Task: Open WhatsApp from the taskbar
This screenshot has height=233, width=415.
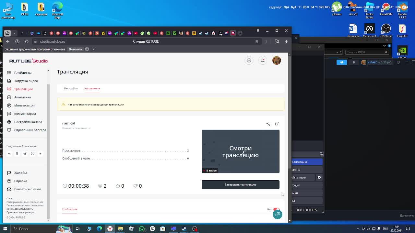Action: tap(142, 229)
